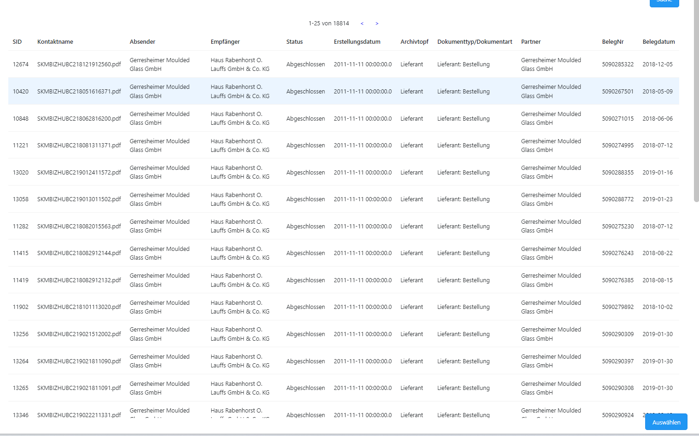Select row with BelegNr 5090271015

click(x=618, y=119)
